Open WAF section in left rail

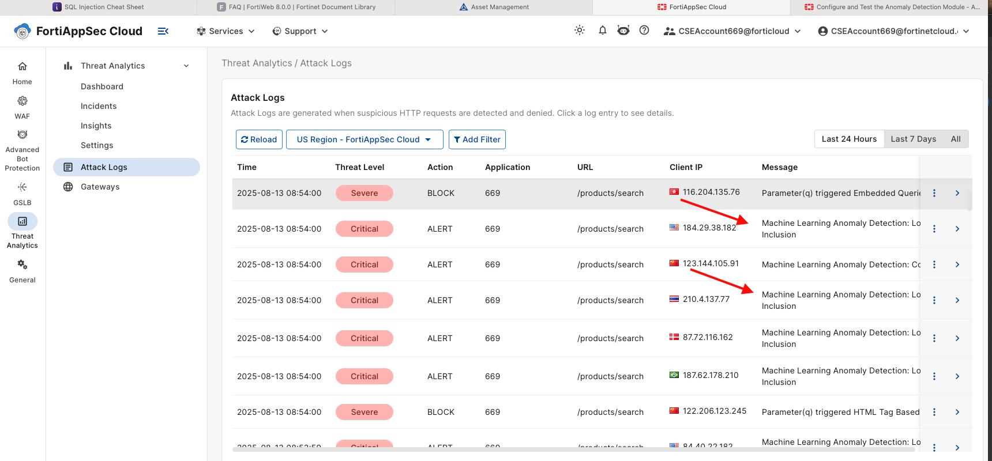coord(22,108)
